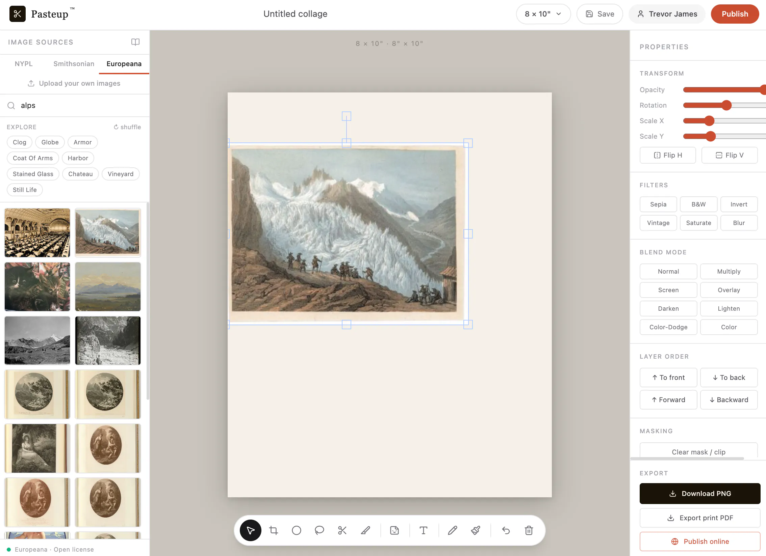Viewport: 766px width, 556px height.
Task: Open the 8 × 10" canvas size dropdown
Action: pos(543,14)
